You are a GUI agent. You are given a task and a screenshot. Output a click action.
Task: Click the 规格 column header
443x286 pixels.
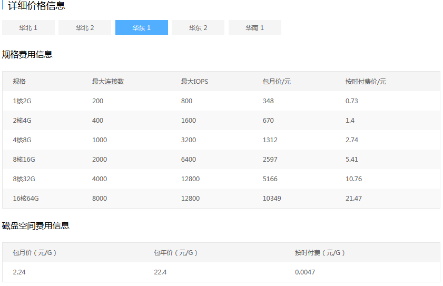pyautogui.click(x=19, y=82)
